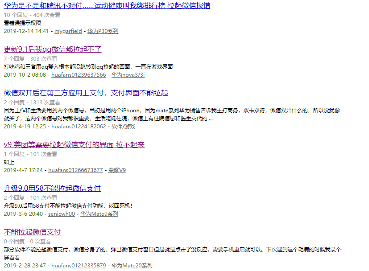
Task: Open 华为Mate9系列 forum link
Action: pos(99,214)
